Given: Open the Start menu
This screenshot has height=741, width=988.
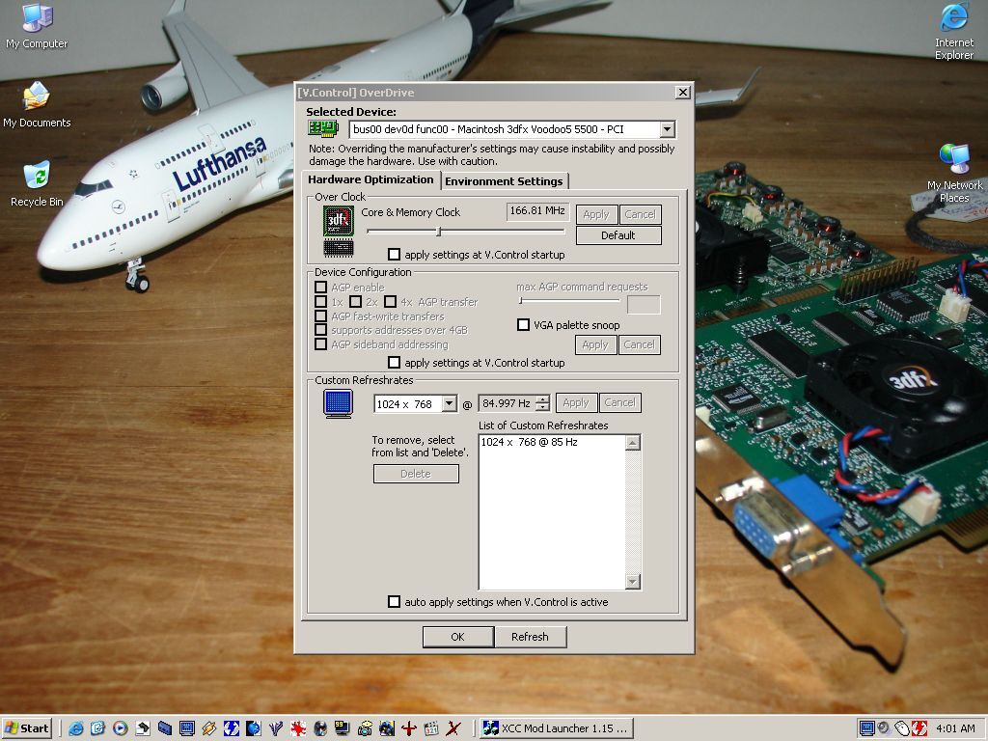Looking at the screenshot, I should click(26, 728).
